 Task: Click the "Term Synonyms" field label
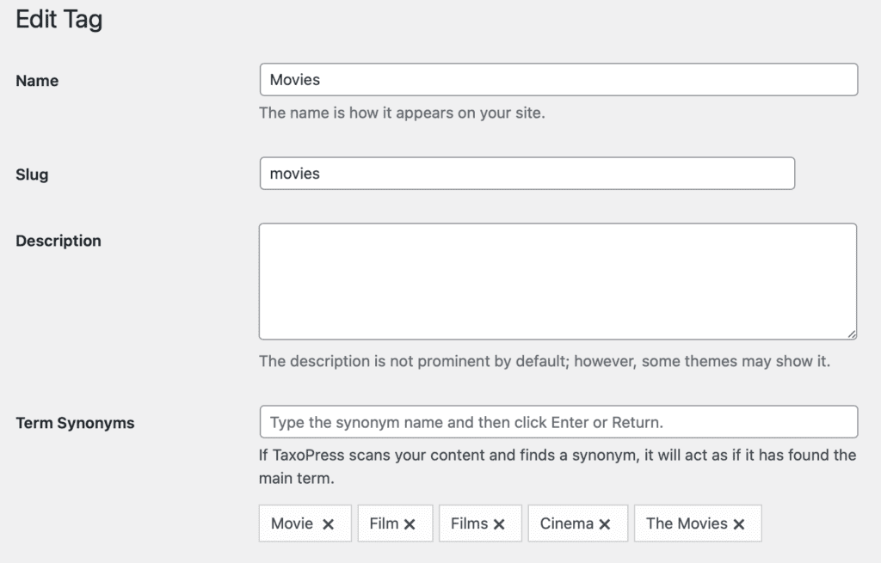[75, 423]
